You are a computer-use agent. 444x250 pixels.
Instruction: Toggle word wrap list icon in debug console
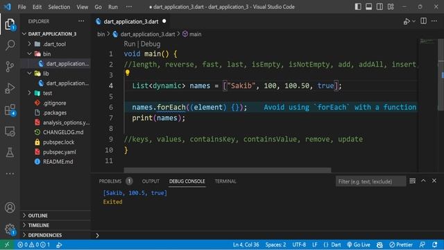pyautogui.click(x=413, y=181)
